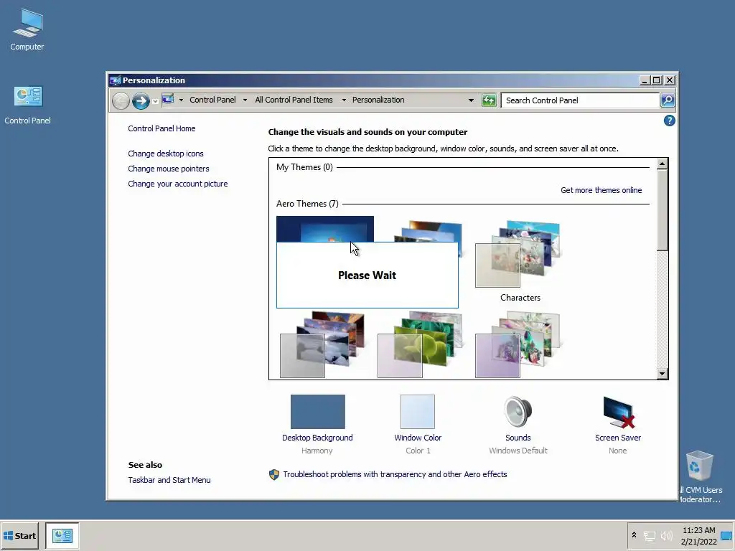Open the clock showing 11:23 AM

point(698,535)
